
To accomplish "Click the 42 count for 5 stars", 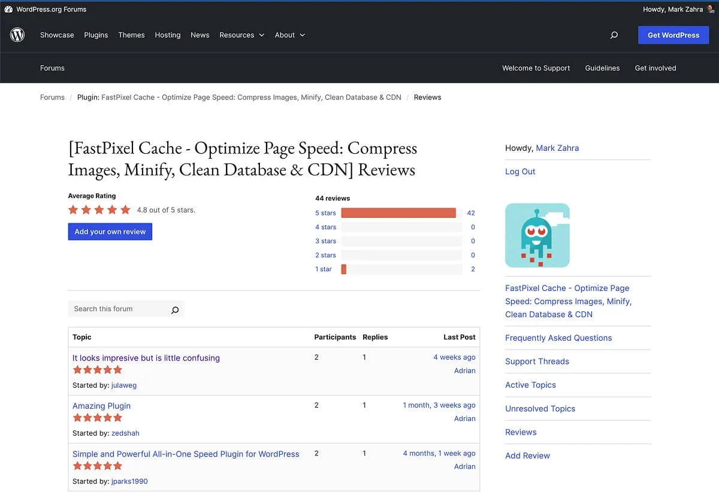I will (471, 213).
